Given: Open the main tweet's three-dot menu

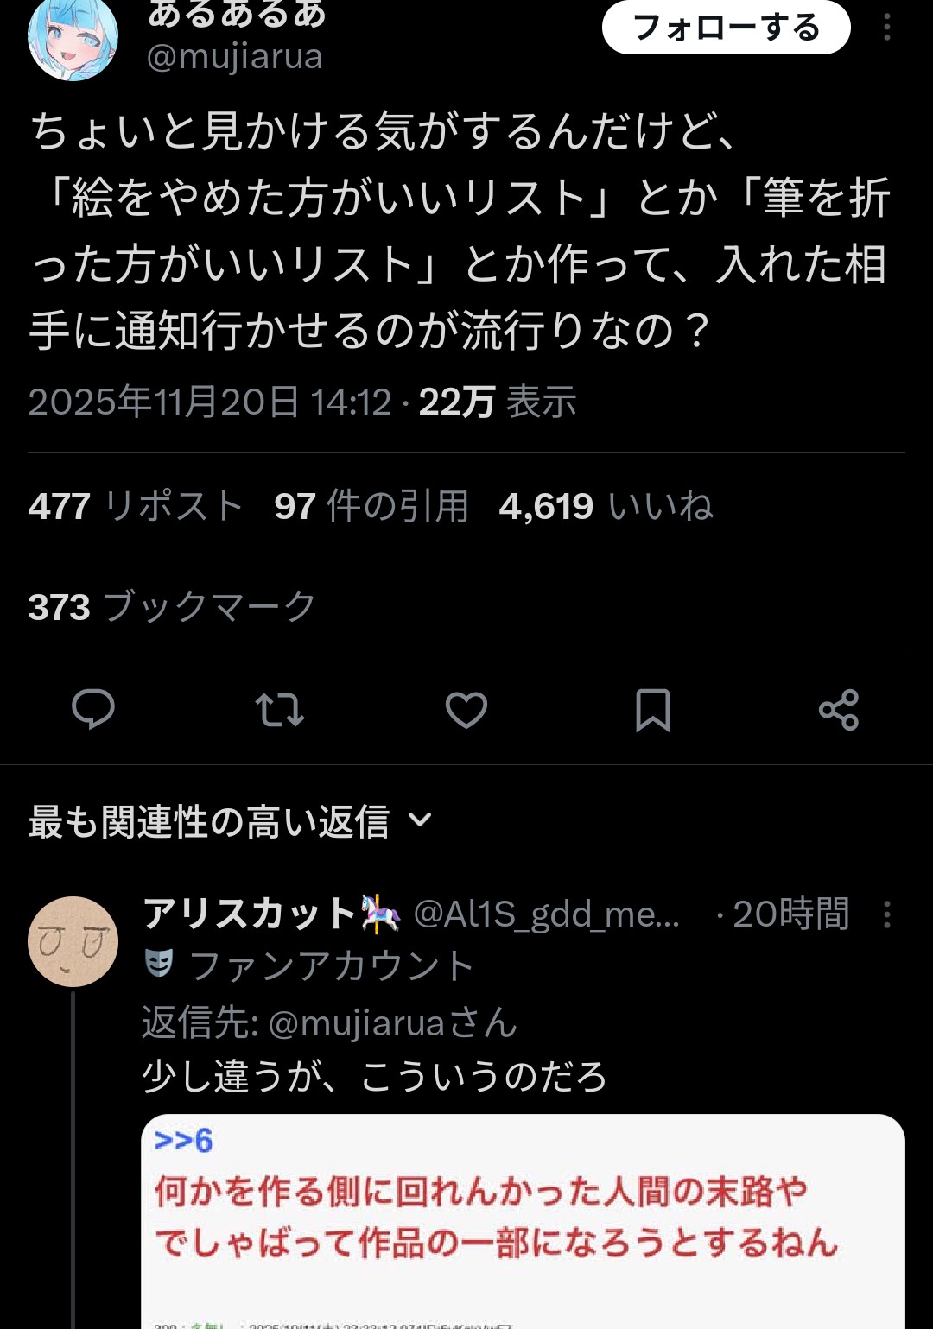Looking at the screenshot, I should (x=886, y=28).
